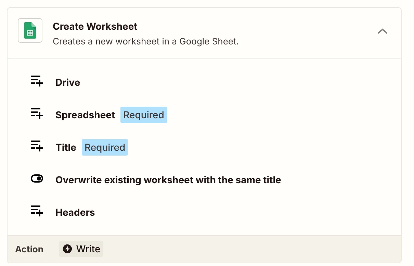
Task: Click the Required badge next to Title
Action: click(x=105, y=147)
